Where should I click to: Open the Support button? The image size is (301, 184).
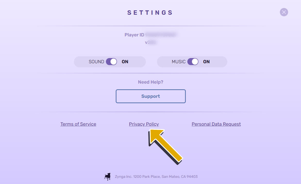[x=151, y=96]
